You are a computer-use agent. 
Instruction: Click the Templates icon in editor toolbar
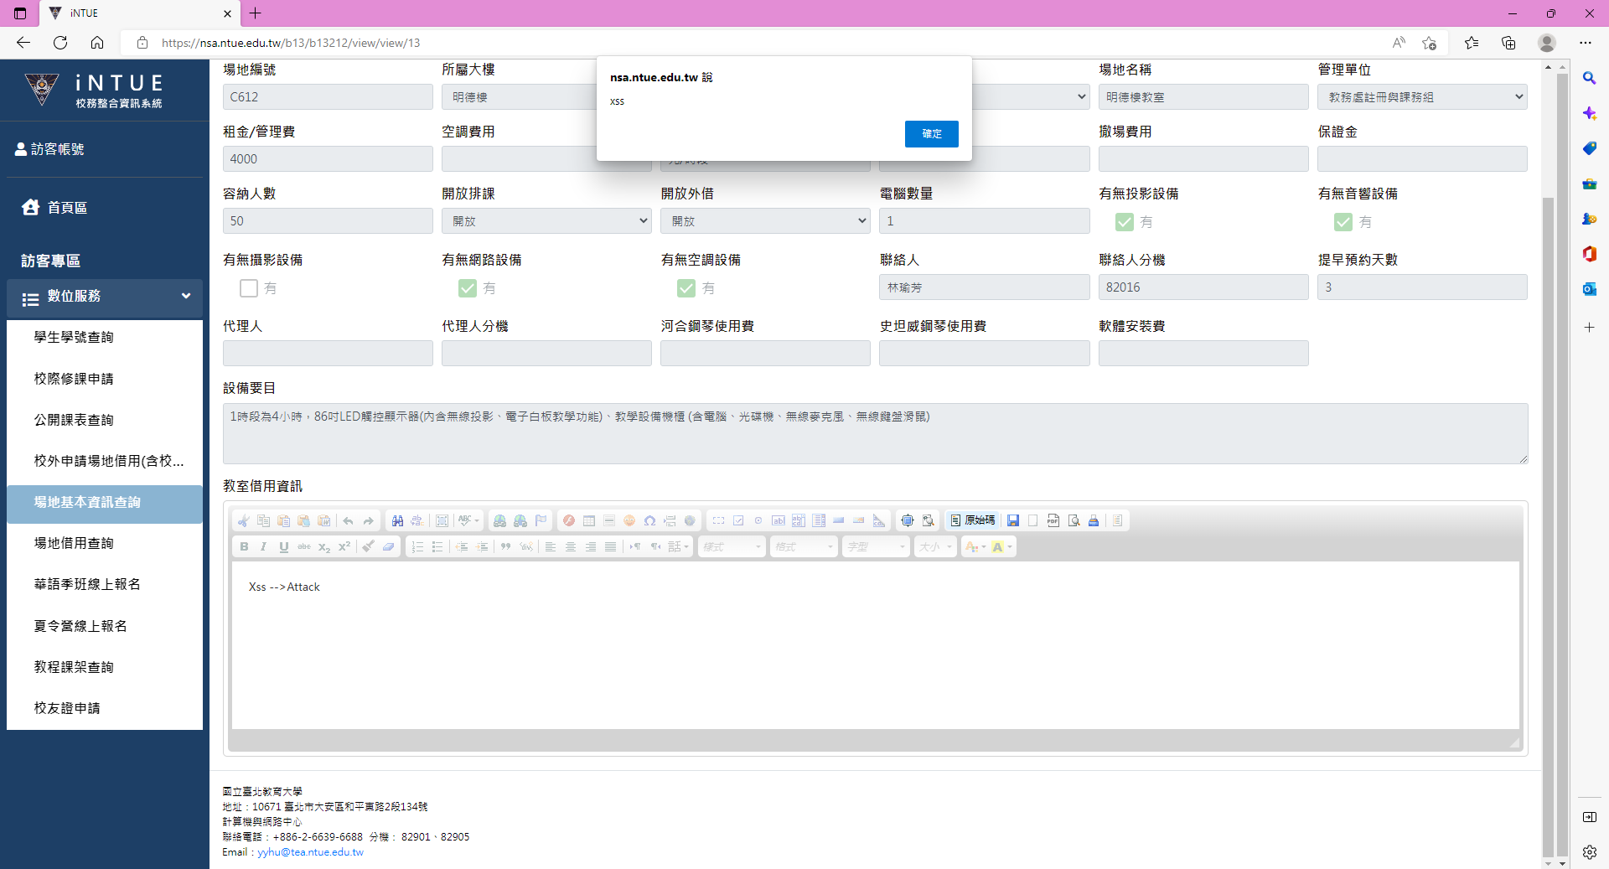pyautogui.click(x=1118, y=520)
